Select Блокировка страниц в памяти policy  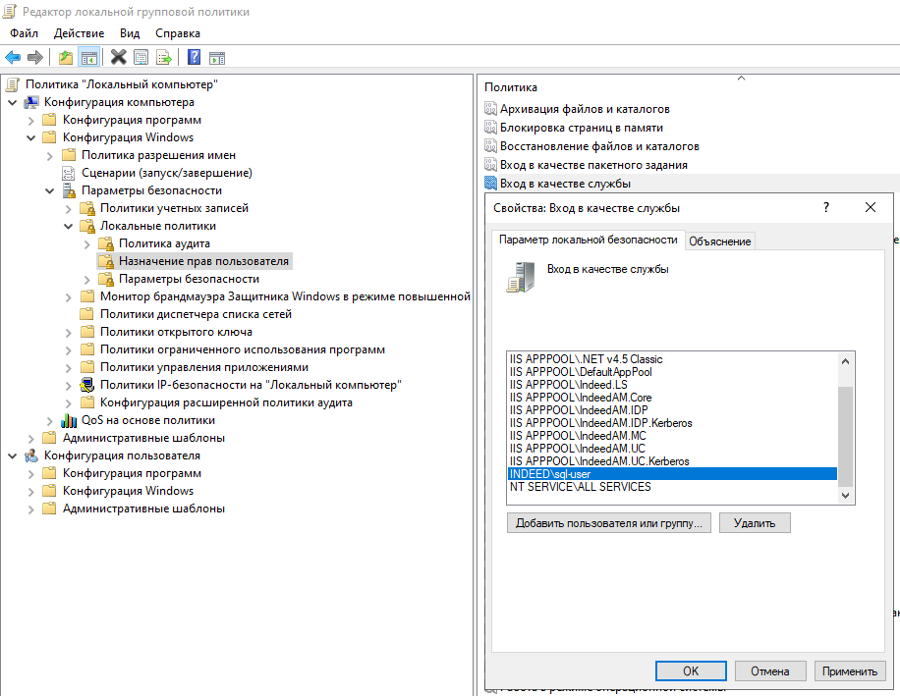tap(581, 128)
